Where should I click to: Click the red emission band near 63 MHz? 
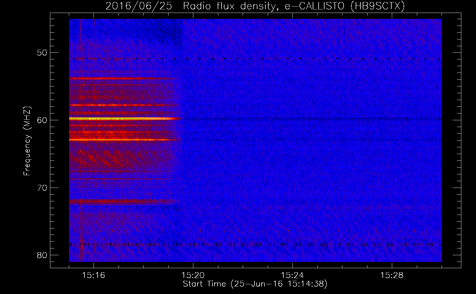pos(125,139)
